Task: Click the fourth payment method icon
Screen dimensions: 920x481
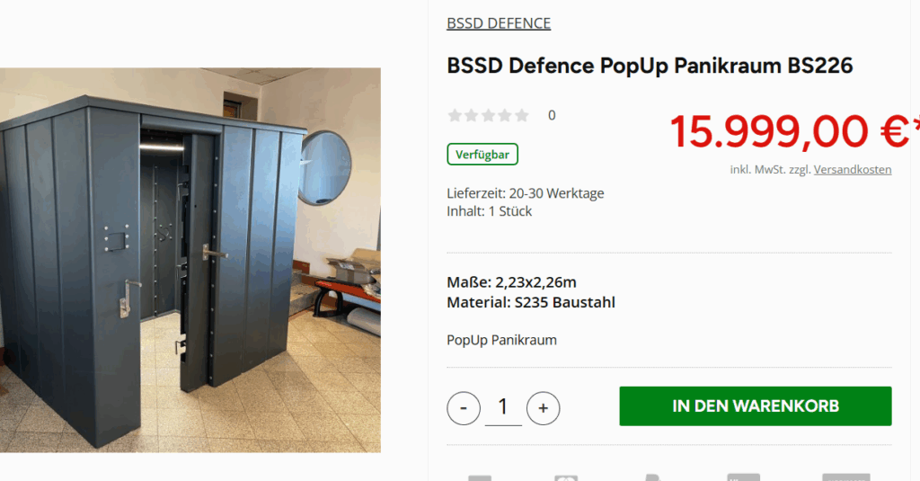Action: click(743, 477)
